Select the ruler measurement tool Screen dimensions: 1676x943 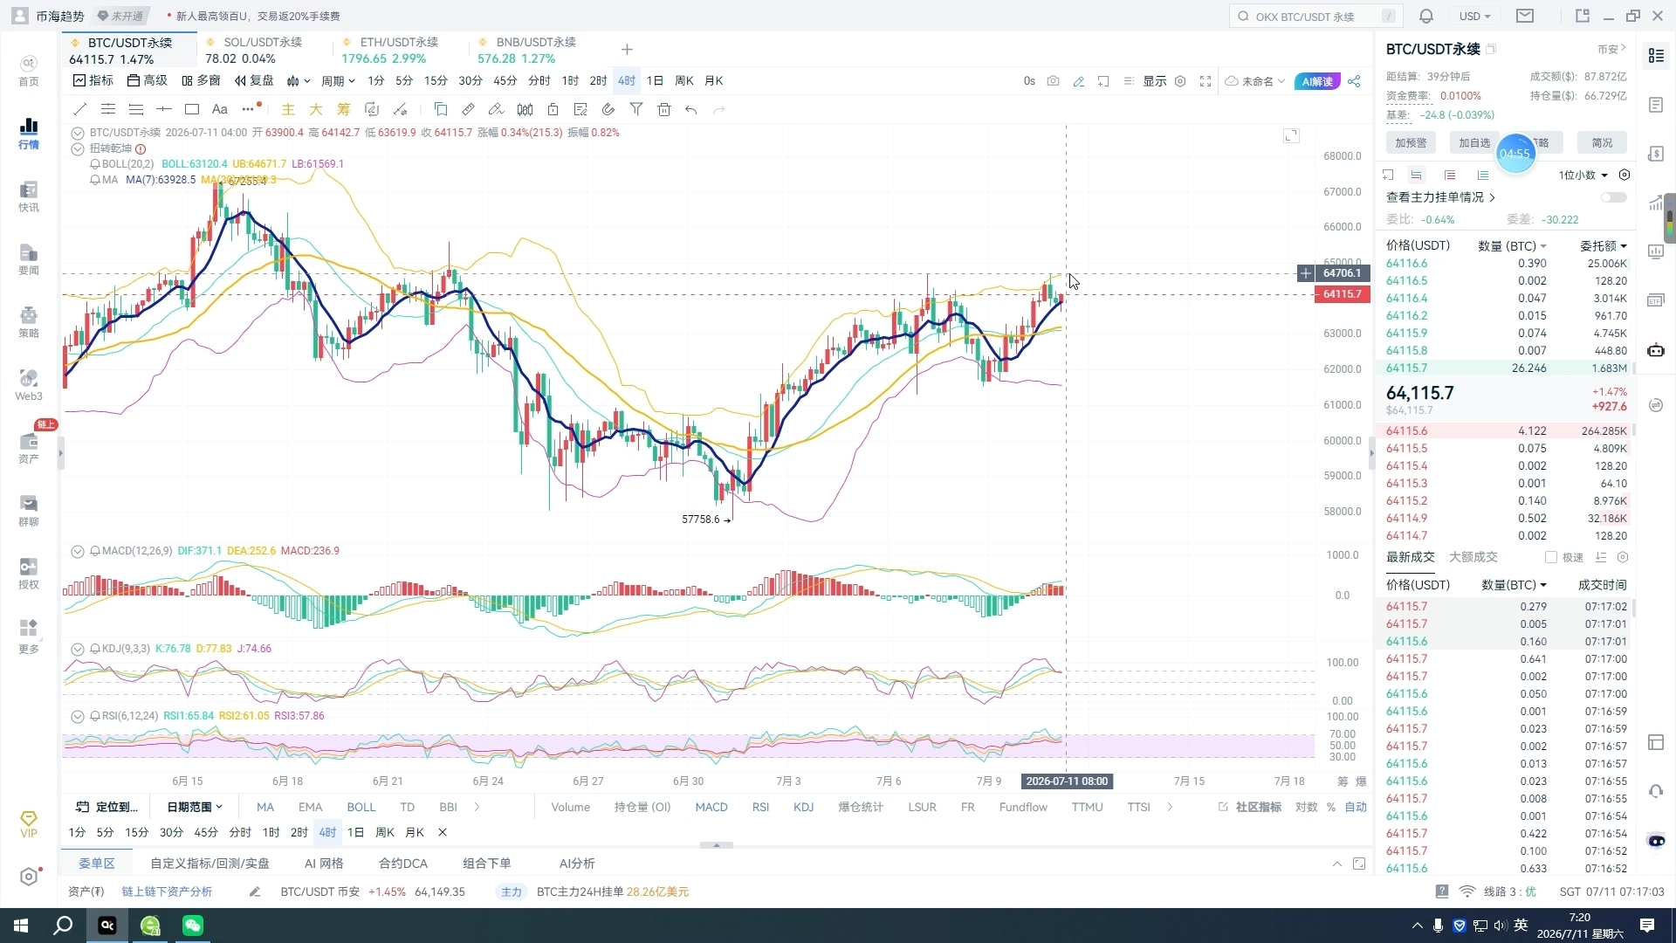[469, 109]
